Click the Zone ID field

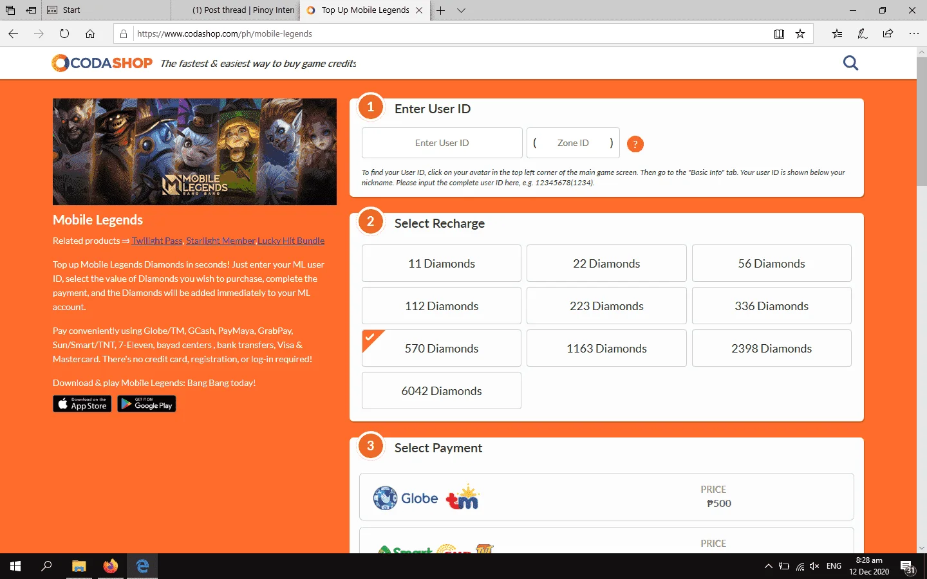(573, 143)
